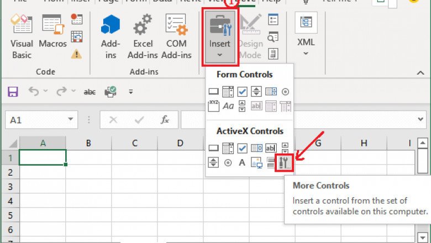Insert an ActiveX Check Box
Image resolution: width=431 pixels, height=243 pixels.
click(x=242, y=148)
